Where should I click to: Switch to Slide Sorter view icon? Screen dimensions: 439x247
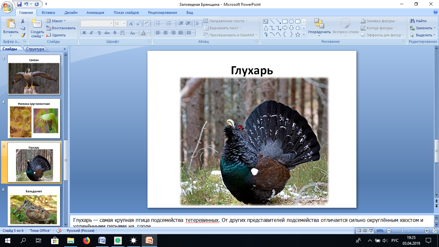(x=365, y=231)
